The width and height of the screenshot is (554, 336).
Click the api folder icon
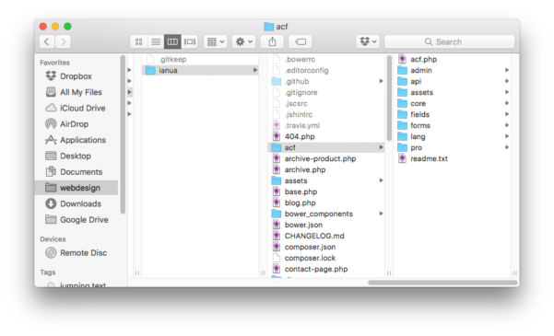point(402,81)
